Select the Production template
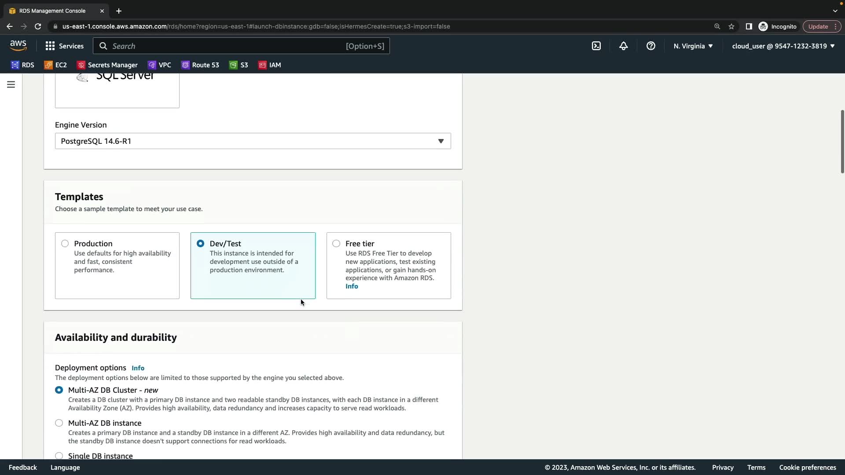 (65, 243)
